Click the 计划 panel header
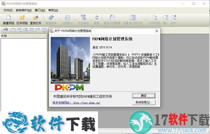The image size is (210, 134). (24, 36)
